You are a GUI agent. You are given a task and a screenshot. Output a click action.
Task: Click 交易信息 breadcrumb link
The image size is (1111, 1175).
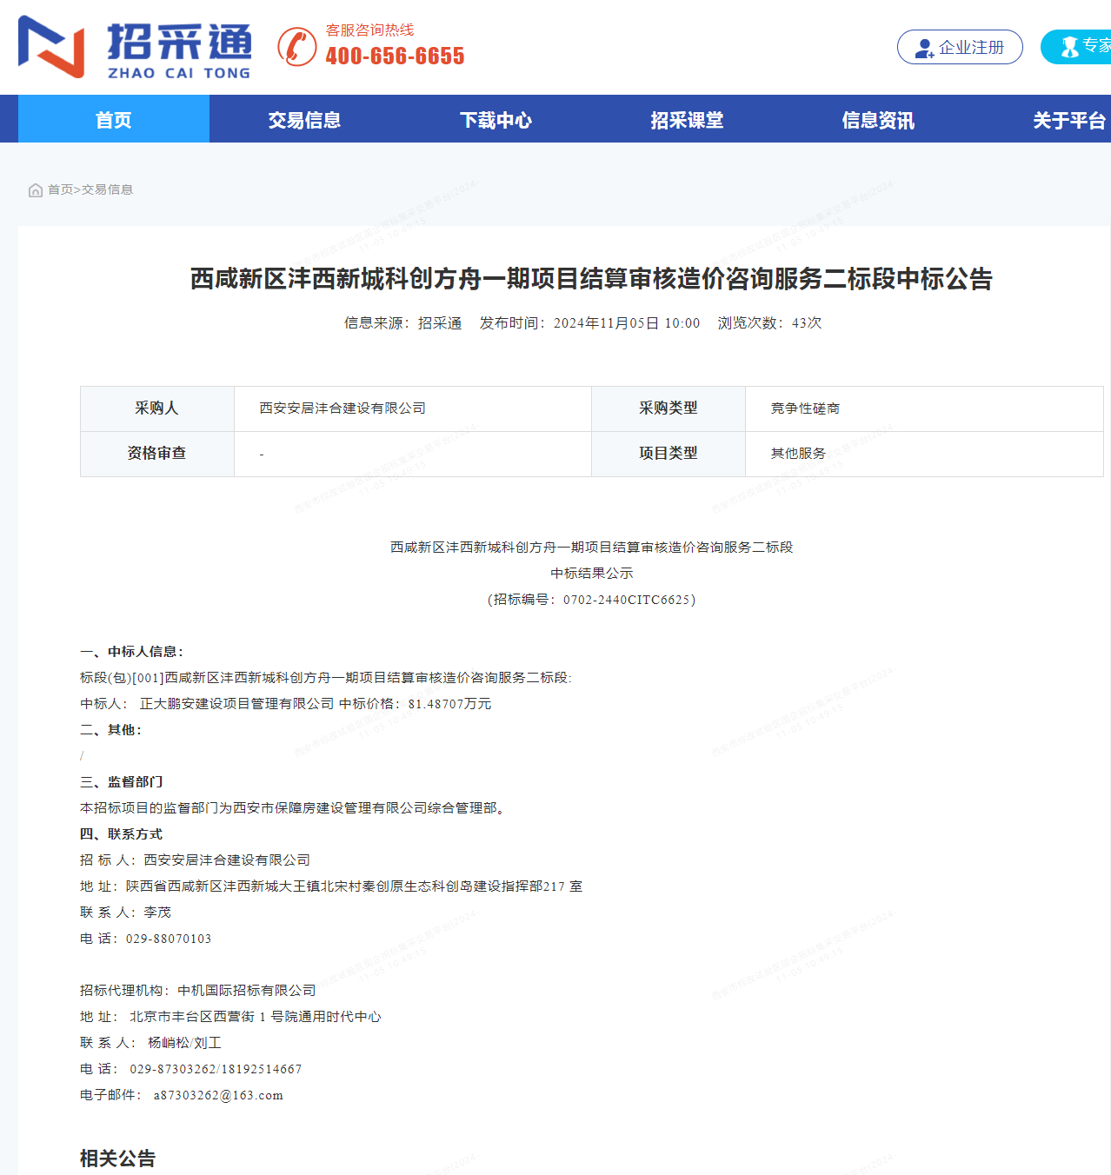pos(108,189)
